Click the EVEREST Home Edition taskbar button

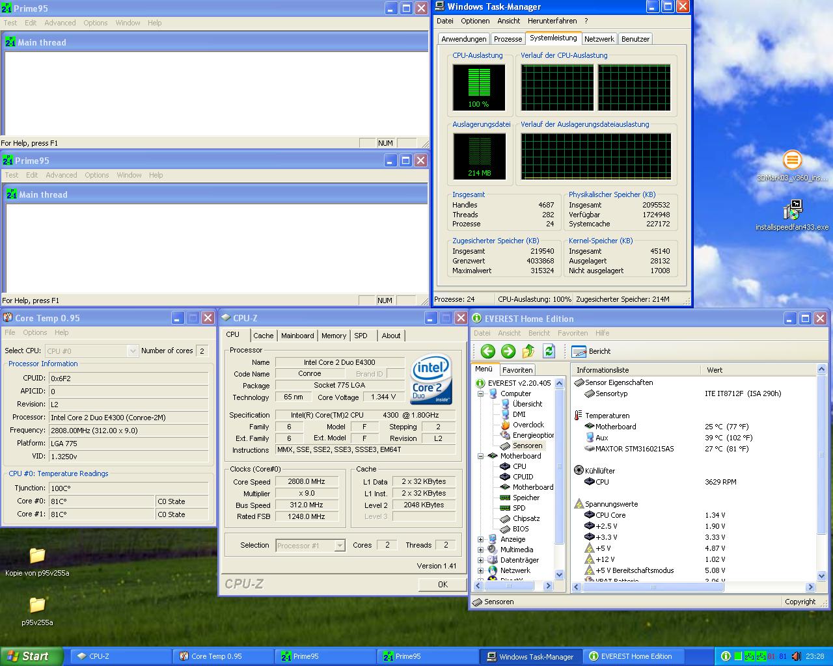(x=633, y=656)
